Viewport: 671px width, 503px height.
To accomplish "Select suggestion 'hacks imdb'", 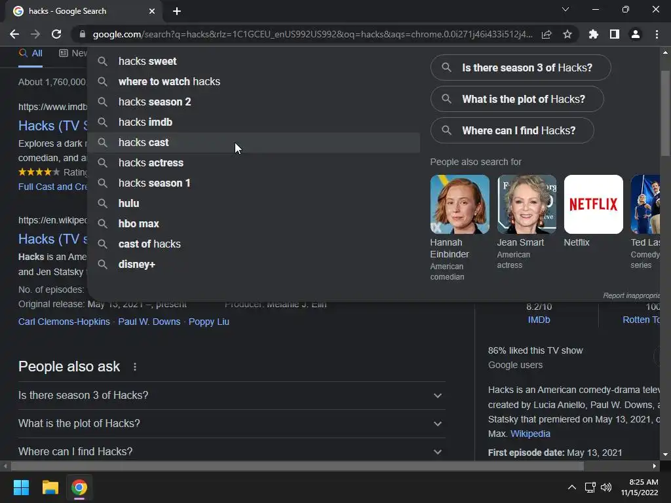I will point(254,122).
